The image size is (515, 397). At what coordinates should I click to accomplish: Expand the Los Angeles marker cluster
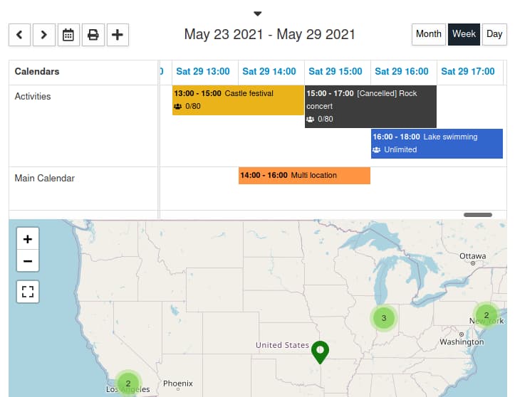click(128, 383)
